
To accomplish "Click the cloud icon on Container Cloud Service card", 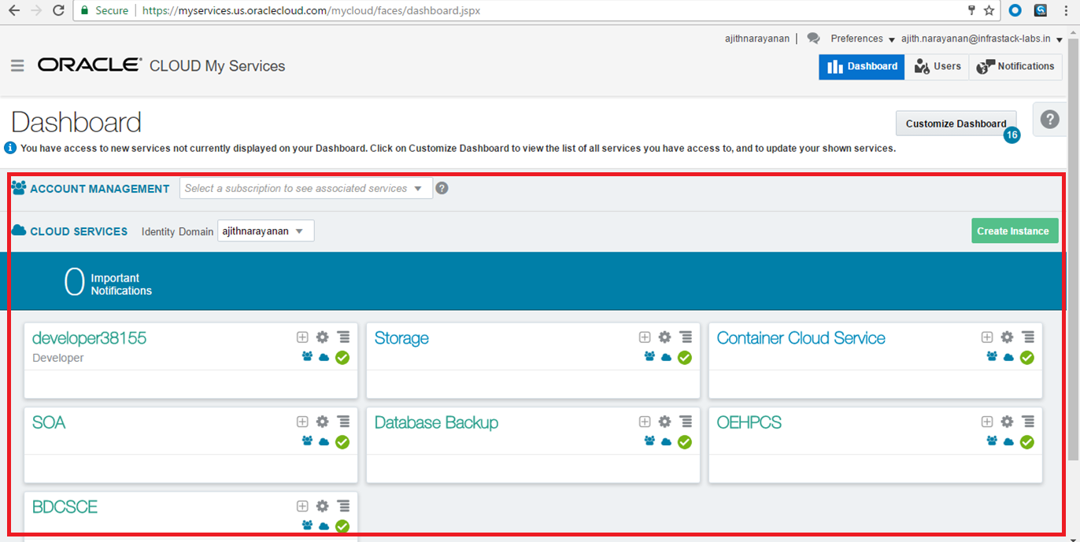I will pos(1009,356).
